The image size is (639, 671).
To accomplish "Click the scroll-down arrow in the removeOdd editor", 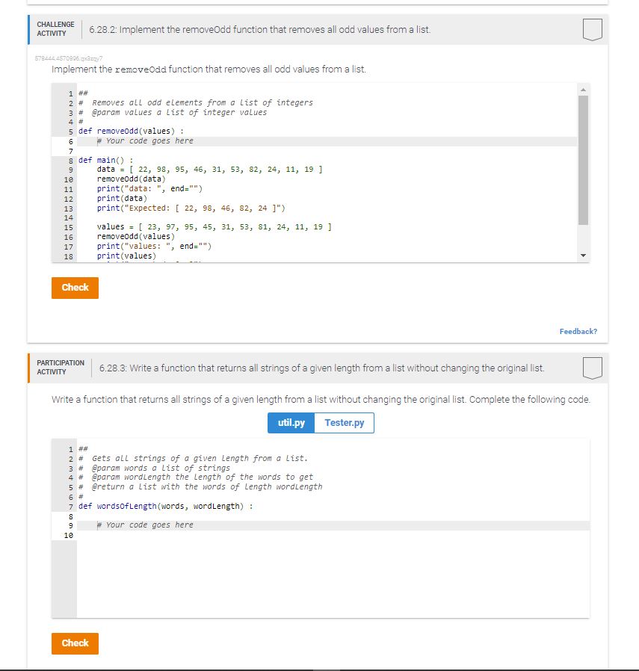I will tap(583, 254).
